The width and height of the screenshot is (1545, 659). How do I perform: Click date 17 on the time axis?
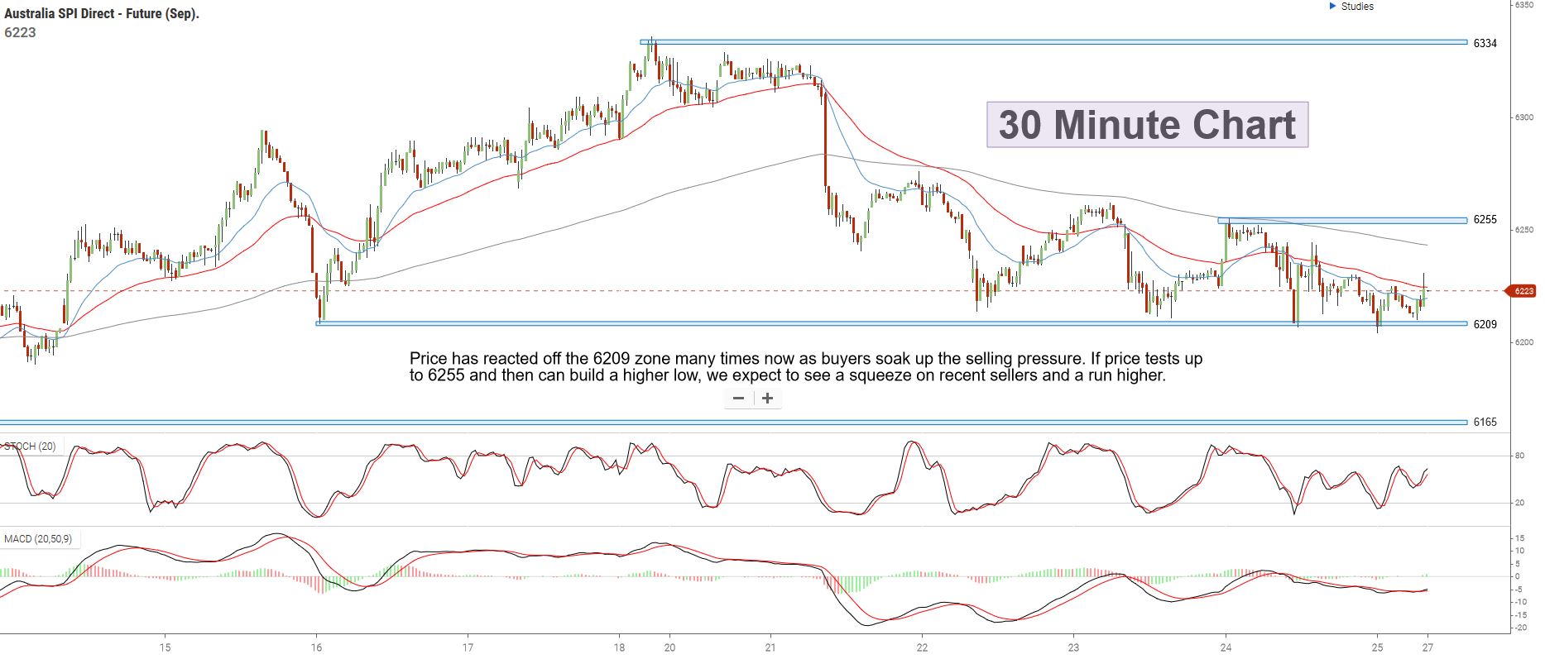pyautogui.click(x=468, y=647)
